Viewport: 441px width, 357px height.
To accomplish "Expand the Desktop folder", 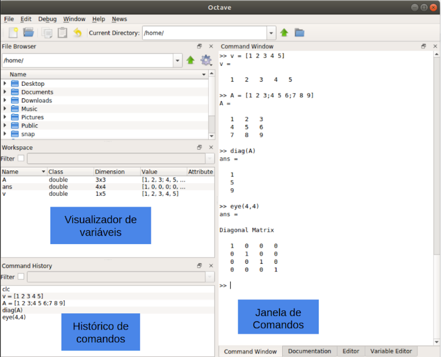I will tap(5, 83).
